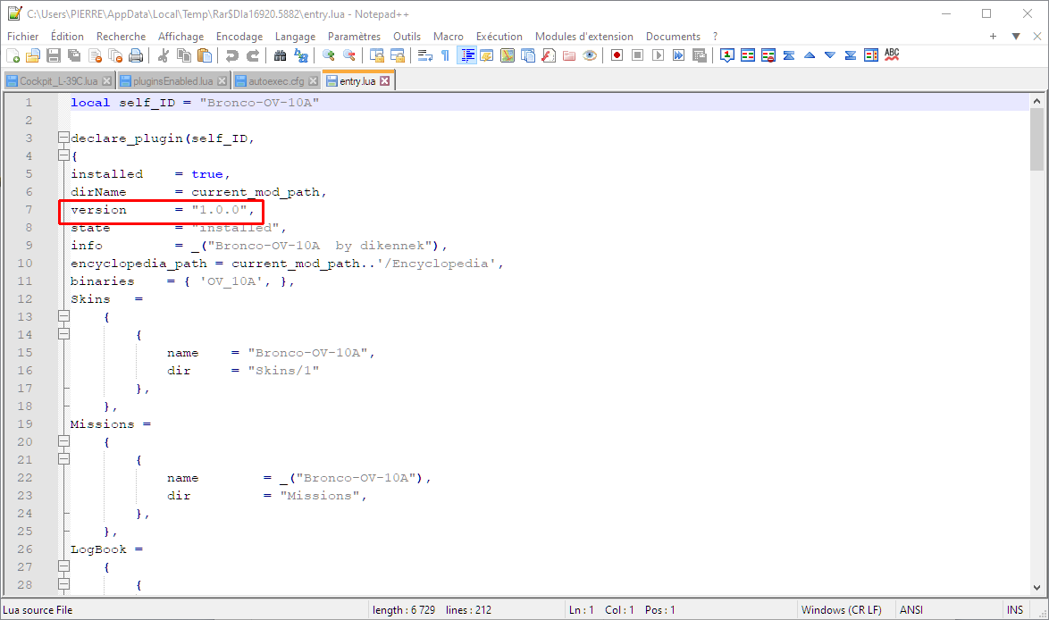Click the plus button beside menu bar
1049x620 pixels.
pyautogui.click(x=993, y=36)
